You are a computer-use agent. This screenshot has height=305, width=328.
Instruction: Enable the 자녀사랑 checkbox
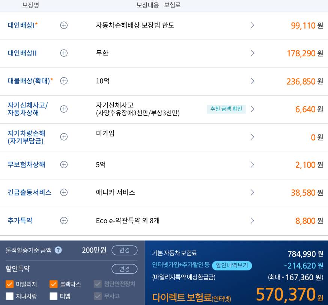tap(10, 296)
